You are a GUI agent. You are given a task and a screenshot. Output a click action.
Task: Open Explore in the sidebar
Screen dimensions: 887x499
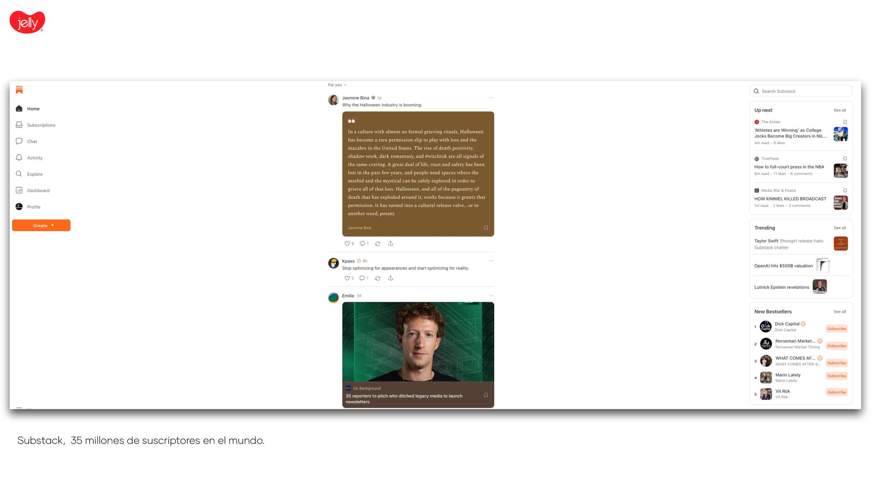34,174
